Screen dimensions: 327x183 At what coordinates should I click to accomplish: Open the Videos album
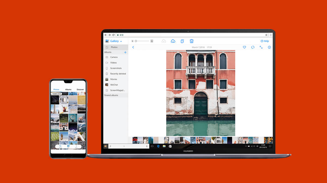(116, 63)
